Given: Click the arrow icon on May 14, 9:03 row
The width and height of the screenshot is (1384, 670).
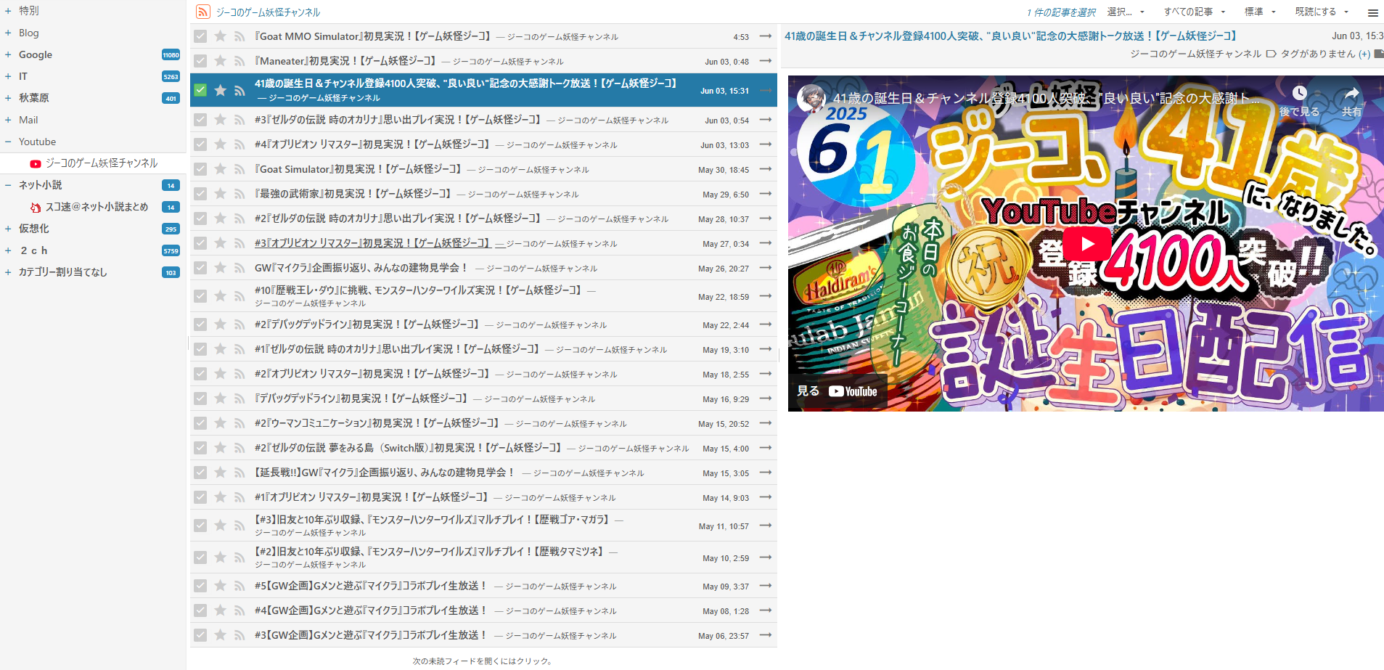Looking at the screenshot, I should coord(765,497).
